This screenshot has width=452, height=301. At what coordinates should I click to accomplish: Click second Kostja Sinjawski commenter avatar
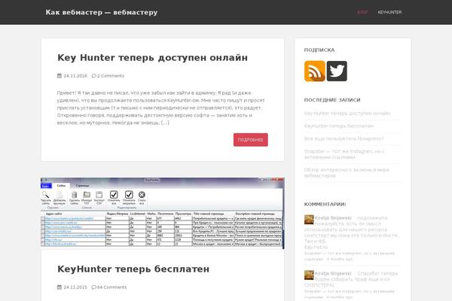(309, 275)
